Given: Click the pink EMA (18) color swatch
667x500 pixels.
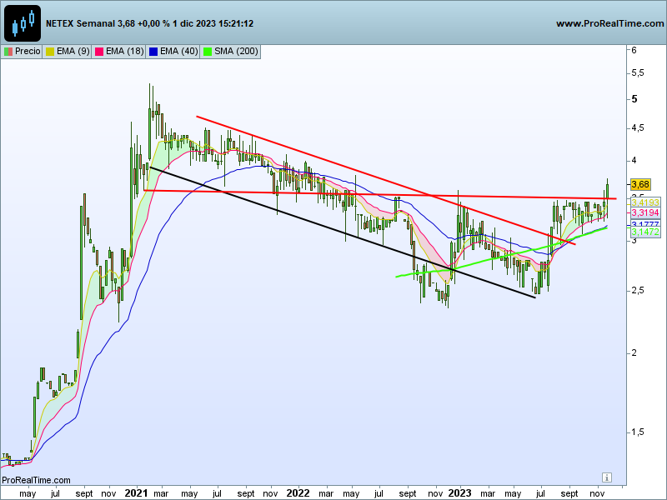Looking at the screenshot, I should click(x=99, y=52).
